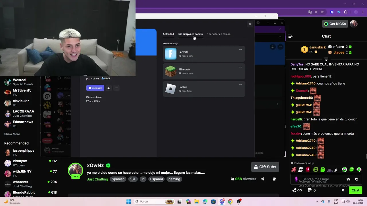Expand sidebar with Show More
367x206 pixels.
point(12,134)
